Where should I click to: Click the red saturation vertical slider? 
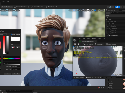point(4,45)
